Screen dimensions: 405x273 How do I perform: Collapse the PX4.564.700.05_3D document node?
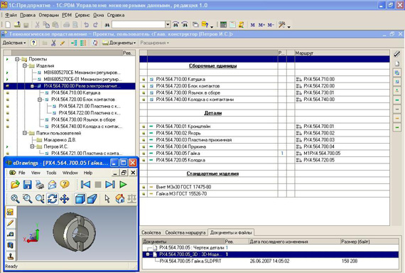[x=148, y=255]
